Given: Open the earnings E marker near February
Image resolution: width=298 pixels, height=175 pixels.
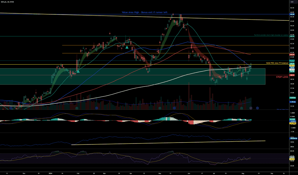Looking at the screenshot, I should pyautogui.click(x=77, y=108).
